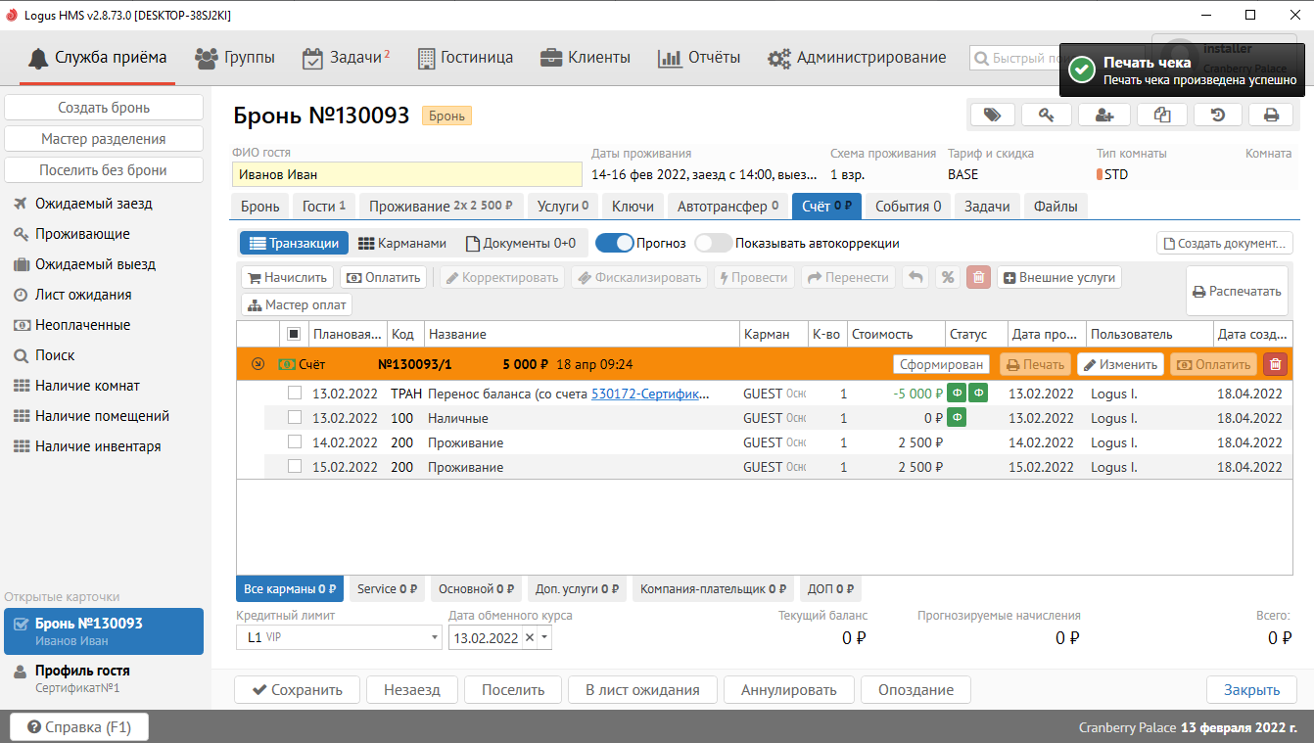
Task: Open the exchange rate date picker arrow
Action: [x=545, y=638]
